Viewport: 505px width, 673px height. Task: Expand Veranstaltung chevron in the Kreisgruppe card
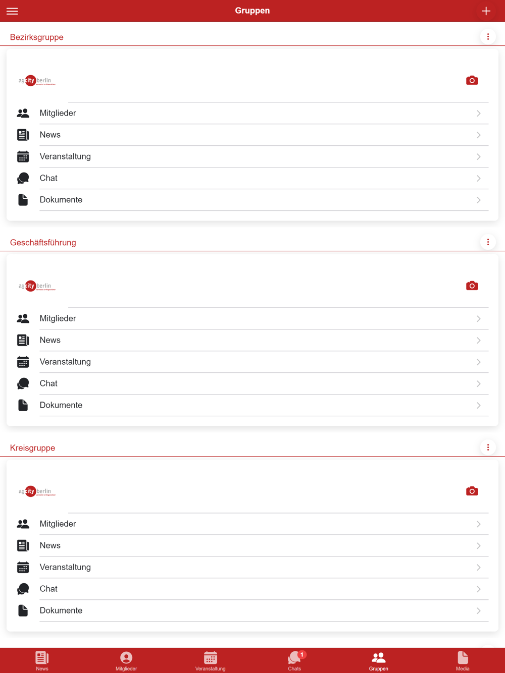pos(478,568)
